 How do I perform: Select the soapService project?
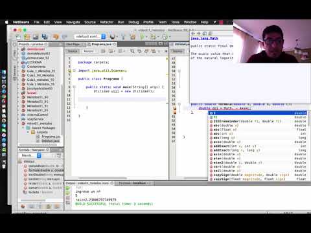click(35, 119)
